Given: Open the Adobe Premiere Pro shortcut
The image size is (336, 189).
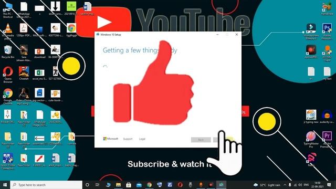Looking at the screenshot, I should tap(327, 140).
